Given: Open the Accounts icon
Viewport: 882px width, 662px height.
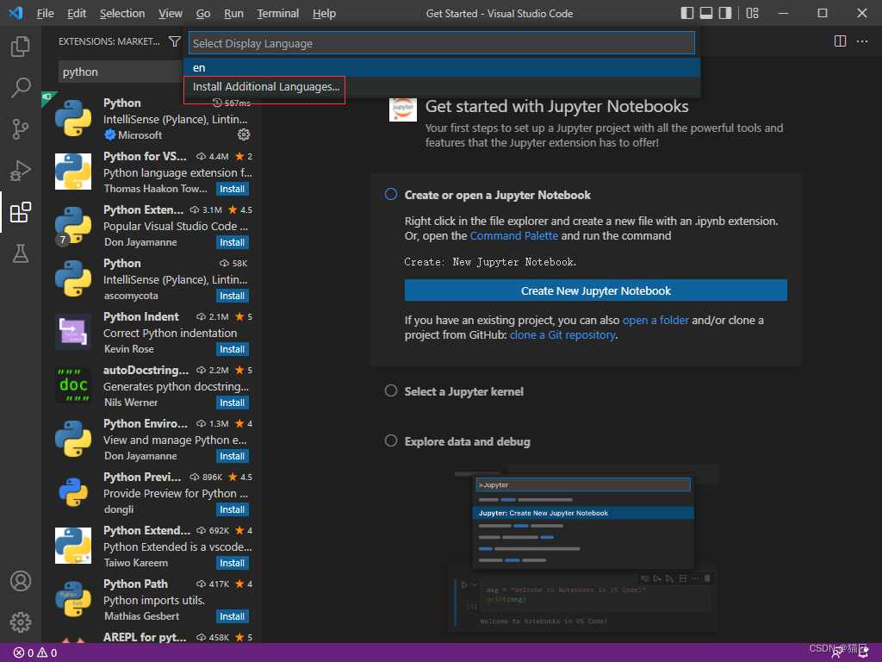Looking at the screenshot, I should (x=21, y=581).
